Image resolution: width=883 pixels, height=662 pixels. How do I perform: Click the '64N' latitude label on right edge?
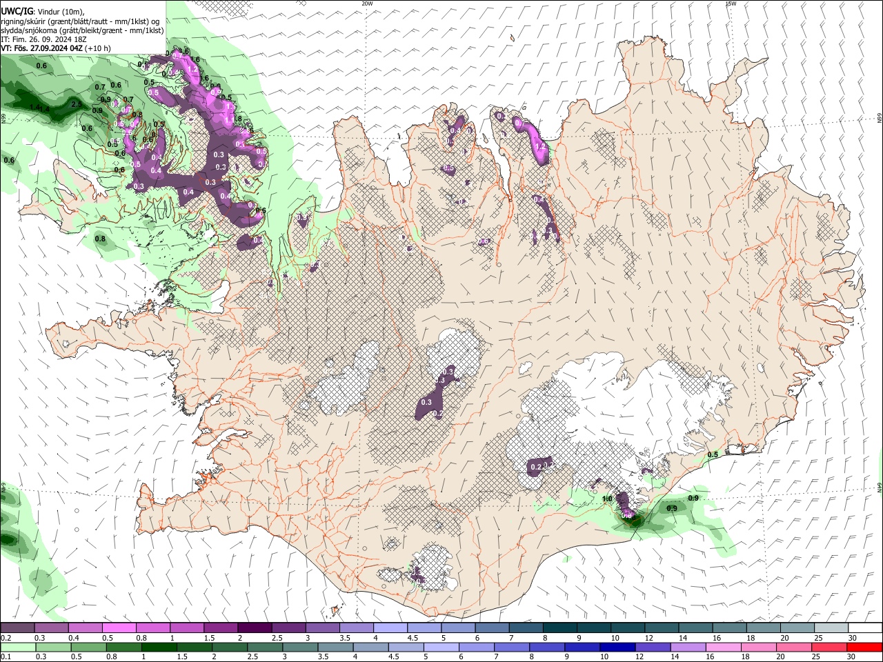point(880,487)
